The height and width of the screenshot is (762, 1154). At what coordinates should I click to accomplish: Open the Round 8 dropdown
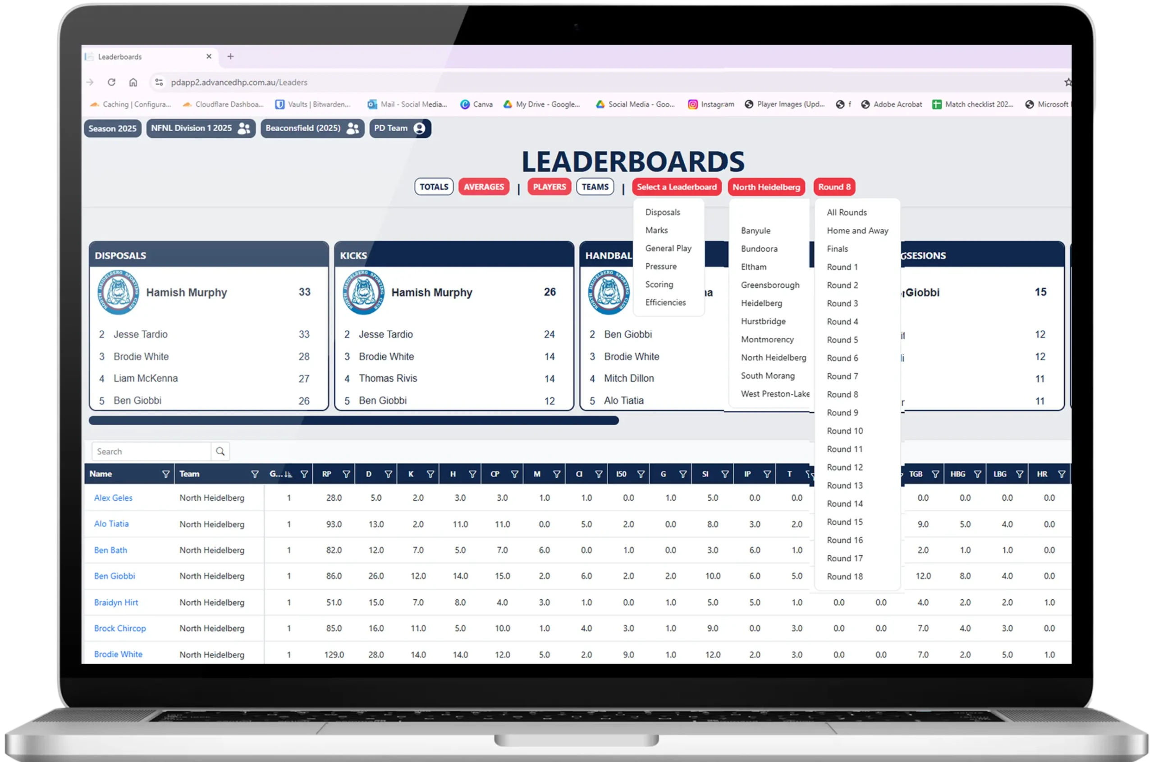click(x=834, y=187)
